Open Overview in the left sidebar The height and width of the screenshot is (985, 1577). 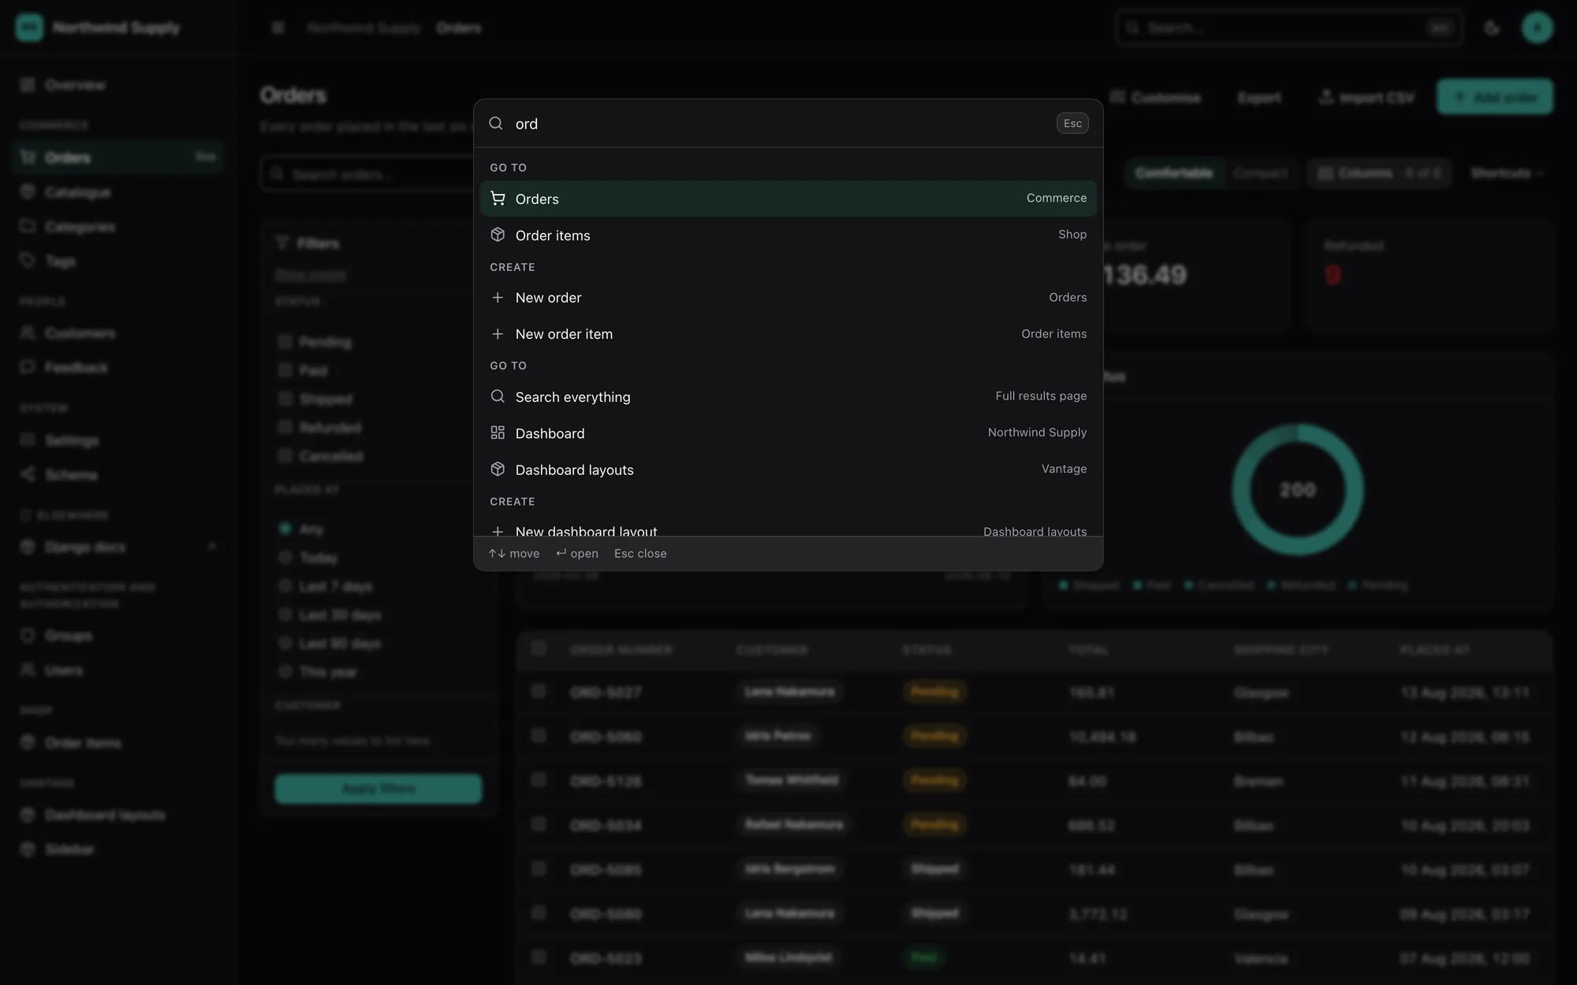(118, 85)
